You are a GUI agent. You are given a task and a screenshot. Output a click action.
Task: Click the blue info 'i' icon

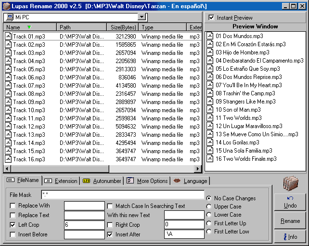click(x=285, y=236)
